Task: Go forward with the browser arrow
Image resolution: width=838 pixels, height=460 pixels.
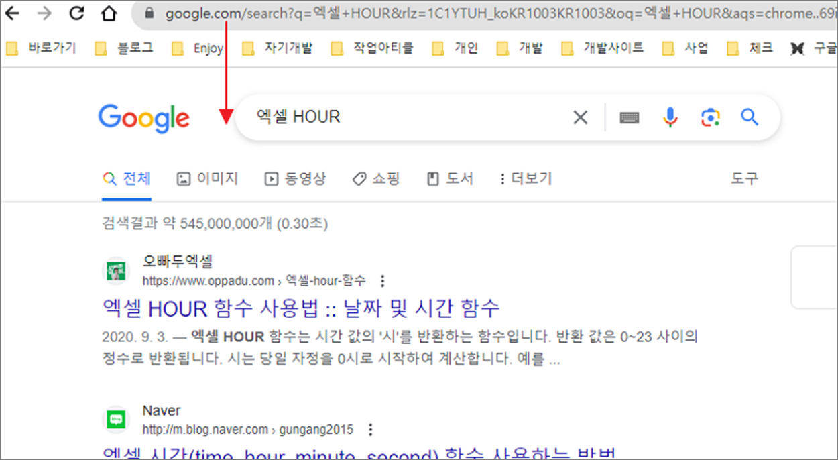Action: point(44,13)
